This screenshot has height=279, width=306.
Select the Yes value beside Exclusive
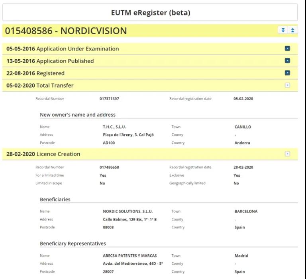pyautogui.click(x=237, y=175)
